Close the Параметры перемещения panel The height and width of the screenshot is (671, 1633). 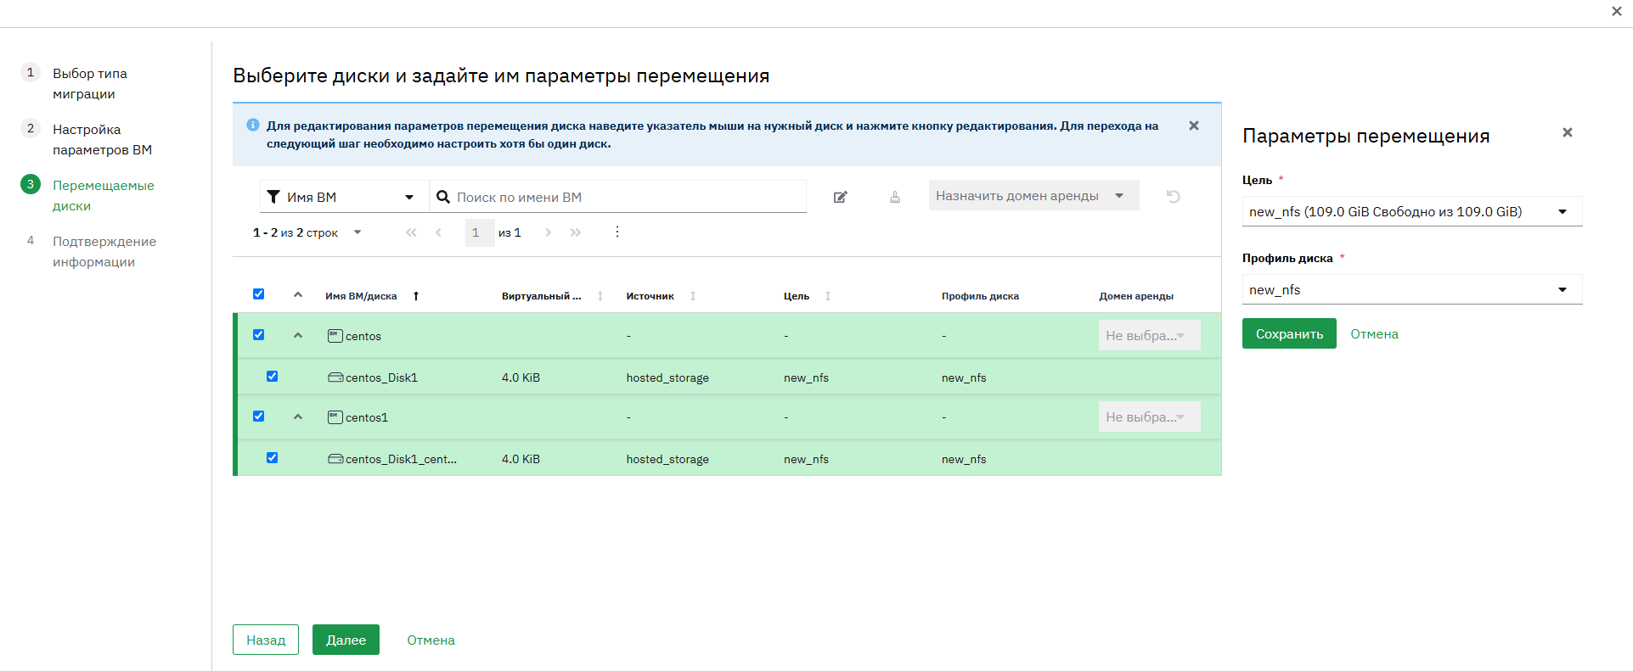coord(1568,132)
